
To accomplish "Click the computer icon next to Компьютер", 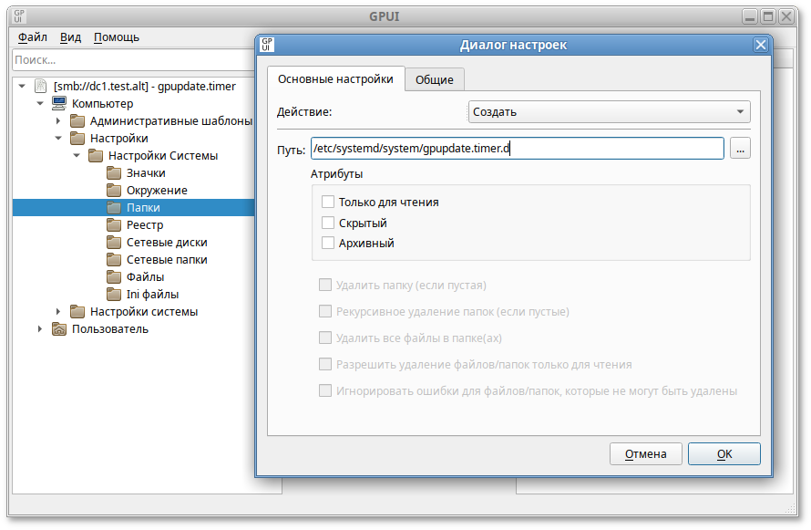I will 59,104.
